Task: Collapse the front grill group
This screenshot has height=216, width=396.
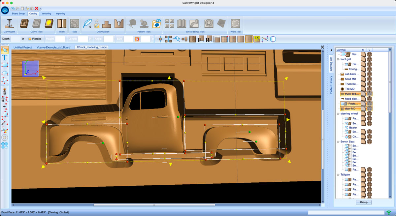Action: pos(338,59)
